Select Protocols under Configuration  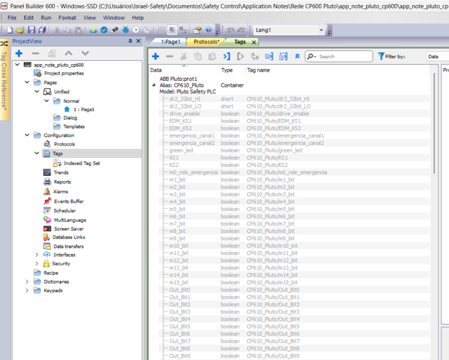[x=64, y=144]
